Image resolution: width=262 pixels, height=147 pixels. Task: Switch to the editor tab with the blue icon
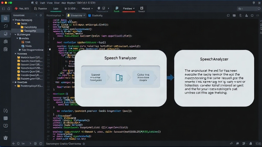[x=95, y=16]
